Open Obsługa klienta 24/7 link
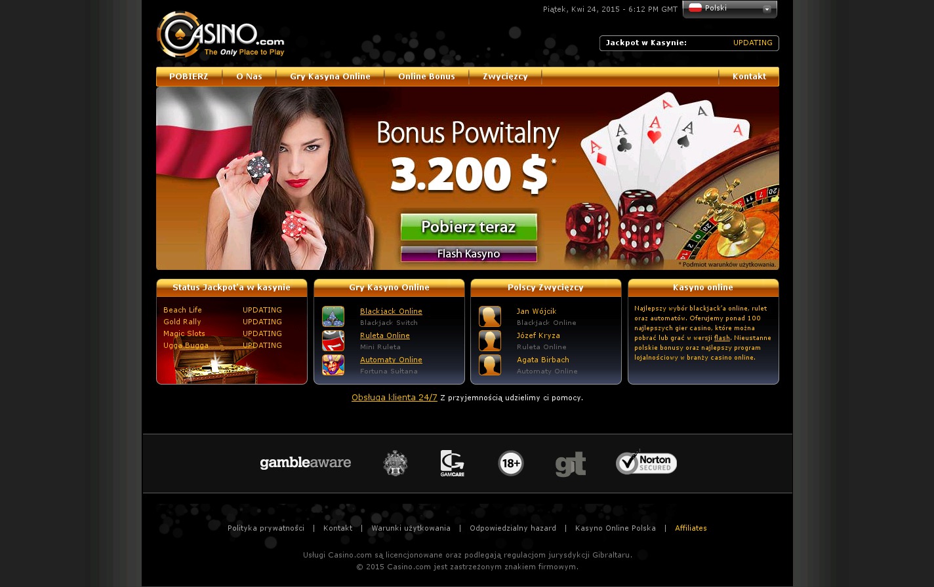 [394, 398]
